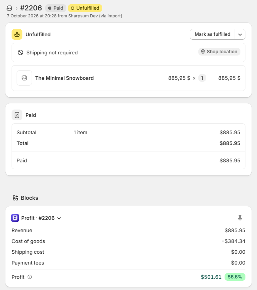
Task: Click the Cost of goods amount -$384.34
Action: pos(233,241)
